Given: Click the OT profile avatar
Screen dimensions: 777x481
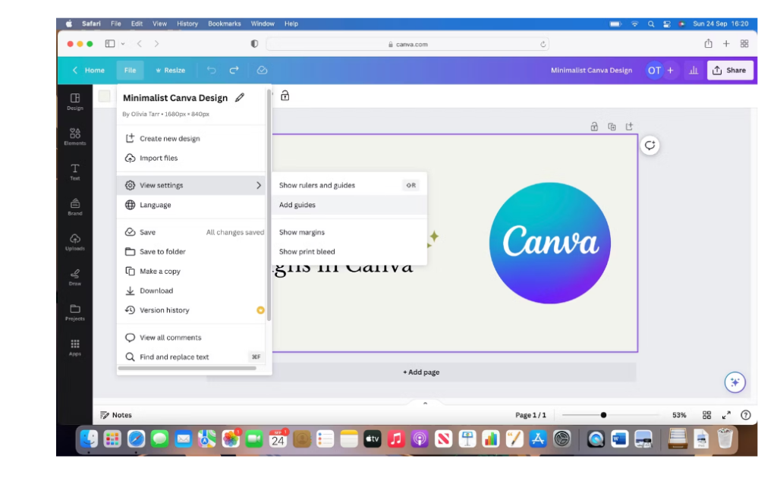Looking at the screenshot, I should (654, 71).
